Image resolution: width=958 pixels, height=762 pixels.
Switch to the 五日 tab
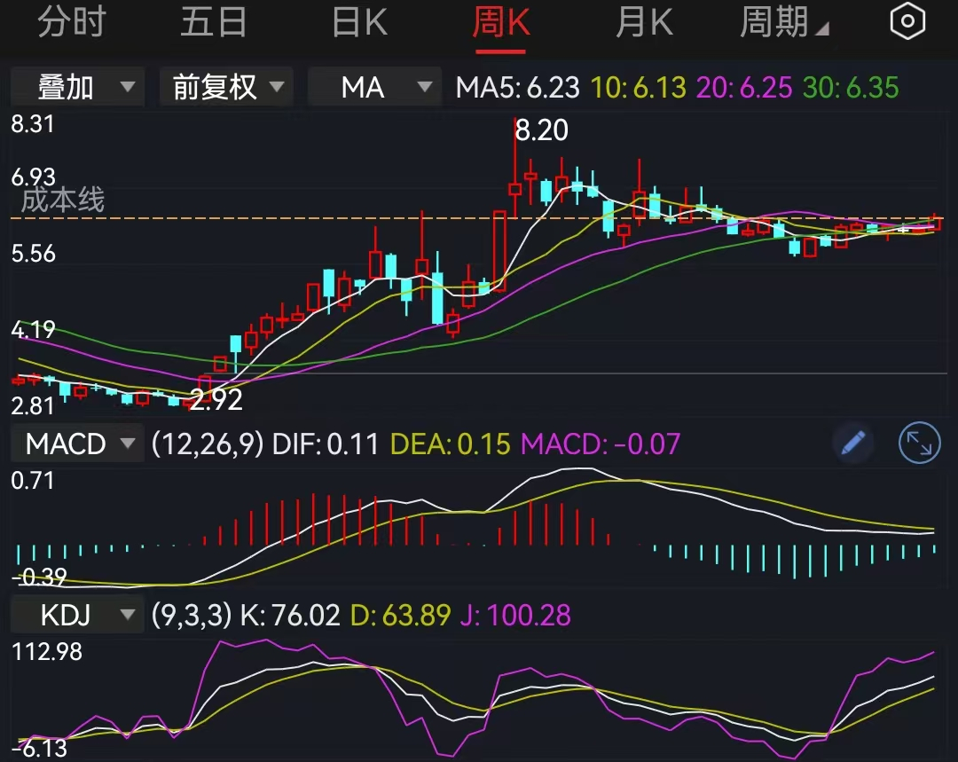pyautogui.click(x=214, y=22)
